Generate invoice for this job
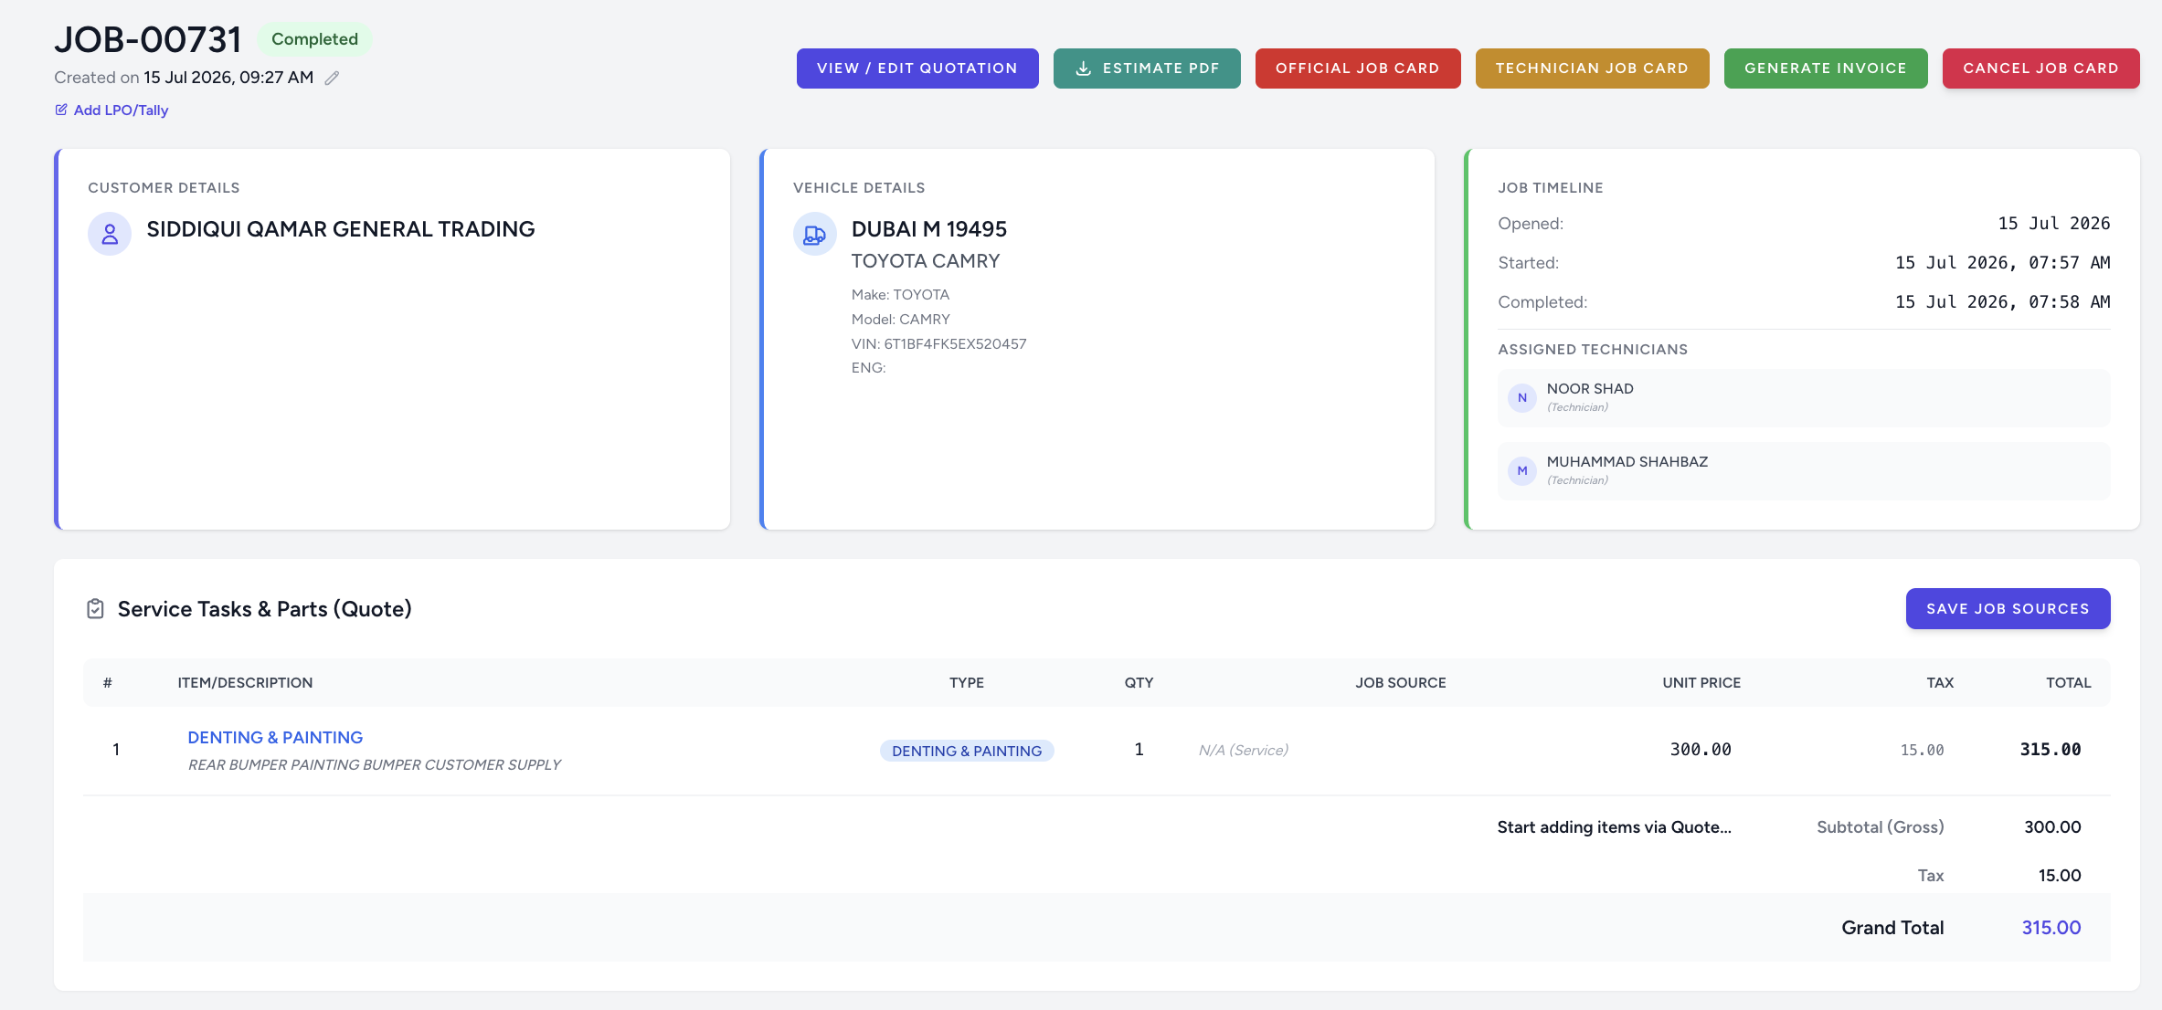 (x=1826, y=68)
